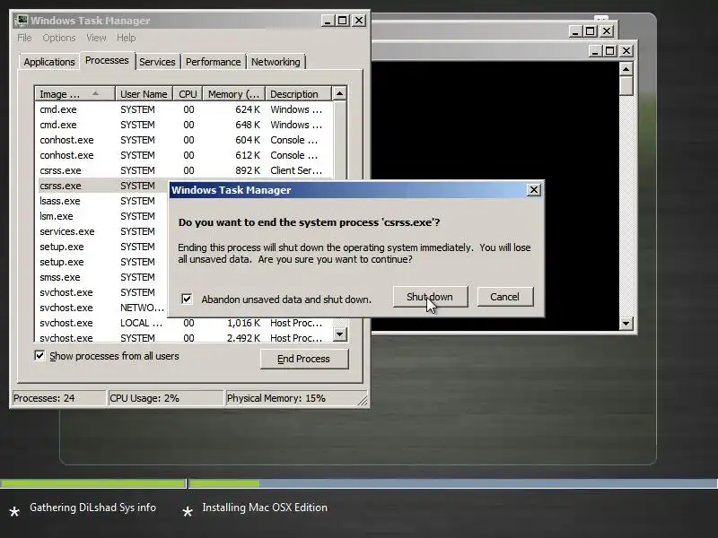The image size is (718, 538).
Task: Minimize the Windows Task Manager window
Action: 327,21
